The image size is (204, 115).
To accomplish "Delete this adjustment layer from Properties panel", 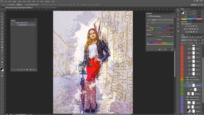I will click(x=172, y=50).
